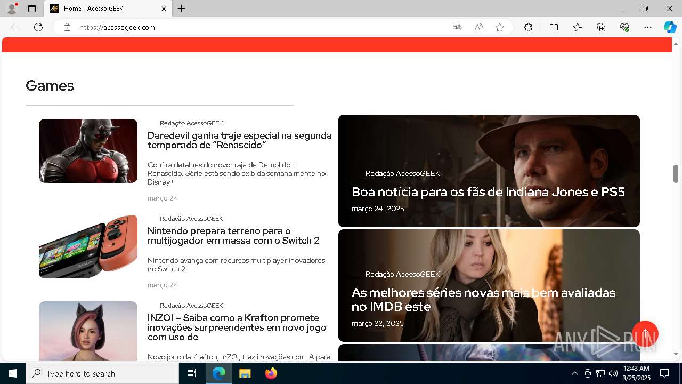The height and width of the screenshot is (384, 682).
Task: Open the Nintendo prepara terreno headline
Action: point(233,236)
